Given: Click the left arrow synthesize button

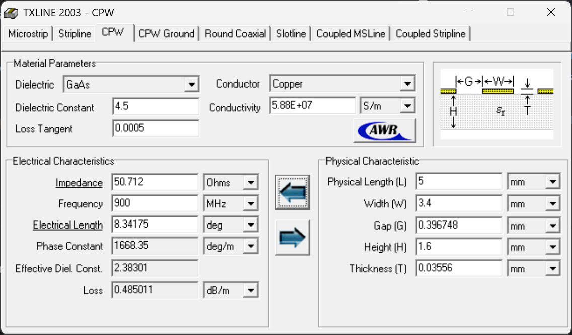Looking at the screenshot, I should tap(293, 192).
